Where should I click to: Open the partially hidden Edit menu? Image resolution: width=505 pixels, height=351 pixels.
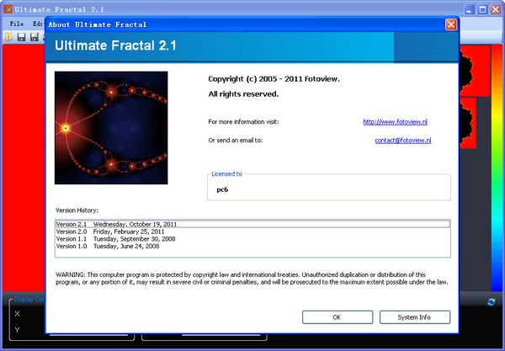[x=37, y=24]
